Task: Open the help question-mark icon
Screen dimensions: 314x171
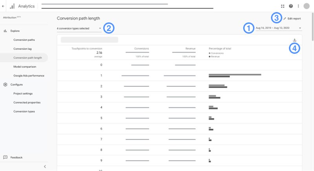Action: pos(291,6)
